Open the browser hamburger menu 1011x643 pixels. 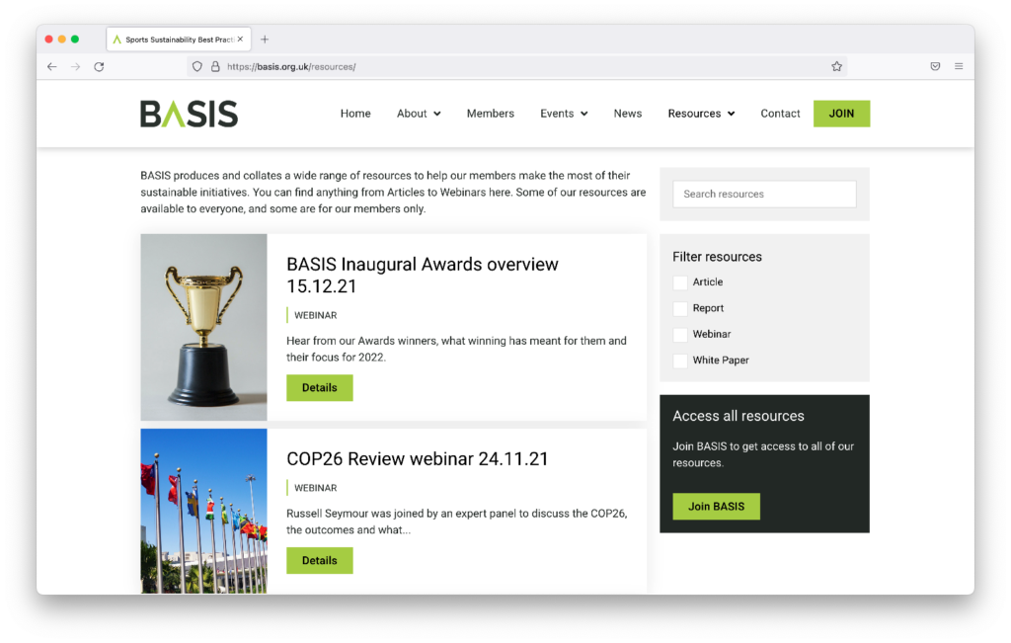pyautogui.click(x=959, y=66)
